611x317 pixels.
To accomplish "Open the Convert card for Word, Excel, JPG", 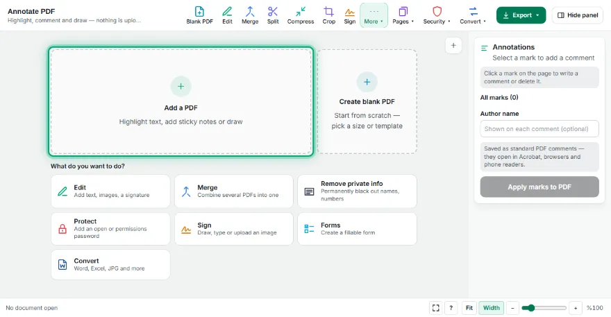I will pos(110,264).
